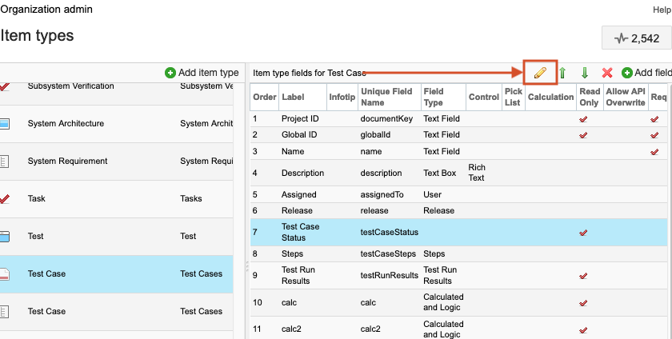The width and height of the screenshot is (672, 339).
Task: Click the Task row checkmark icon
Action: pyautogui.click(x=4, y=199)
